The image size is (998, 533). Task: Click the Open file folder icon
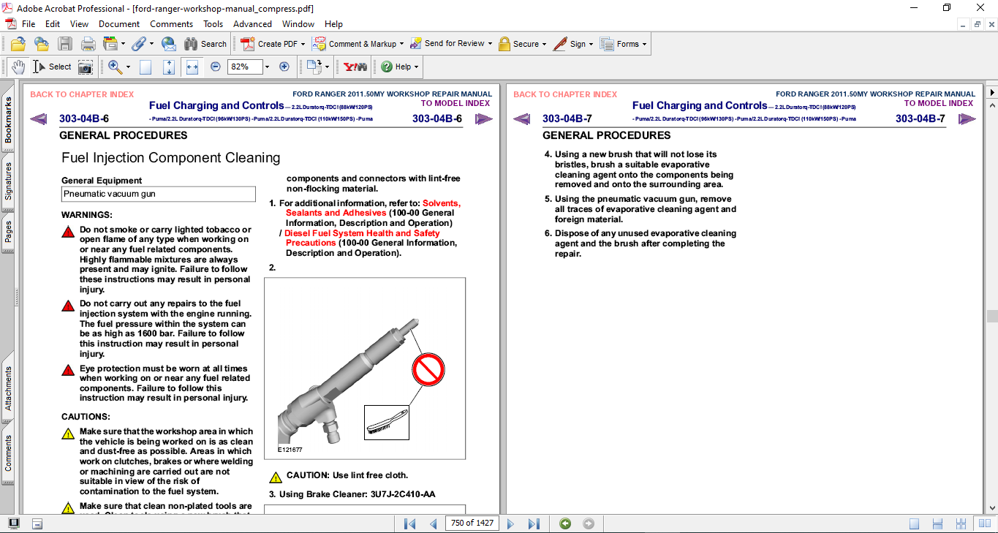coord(18,44)
